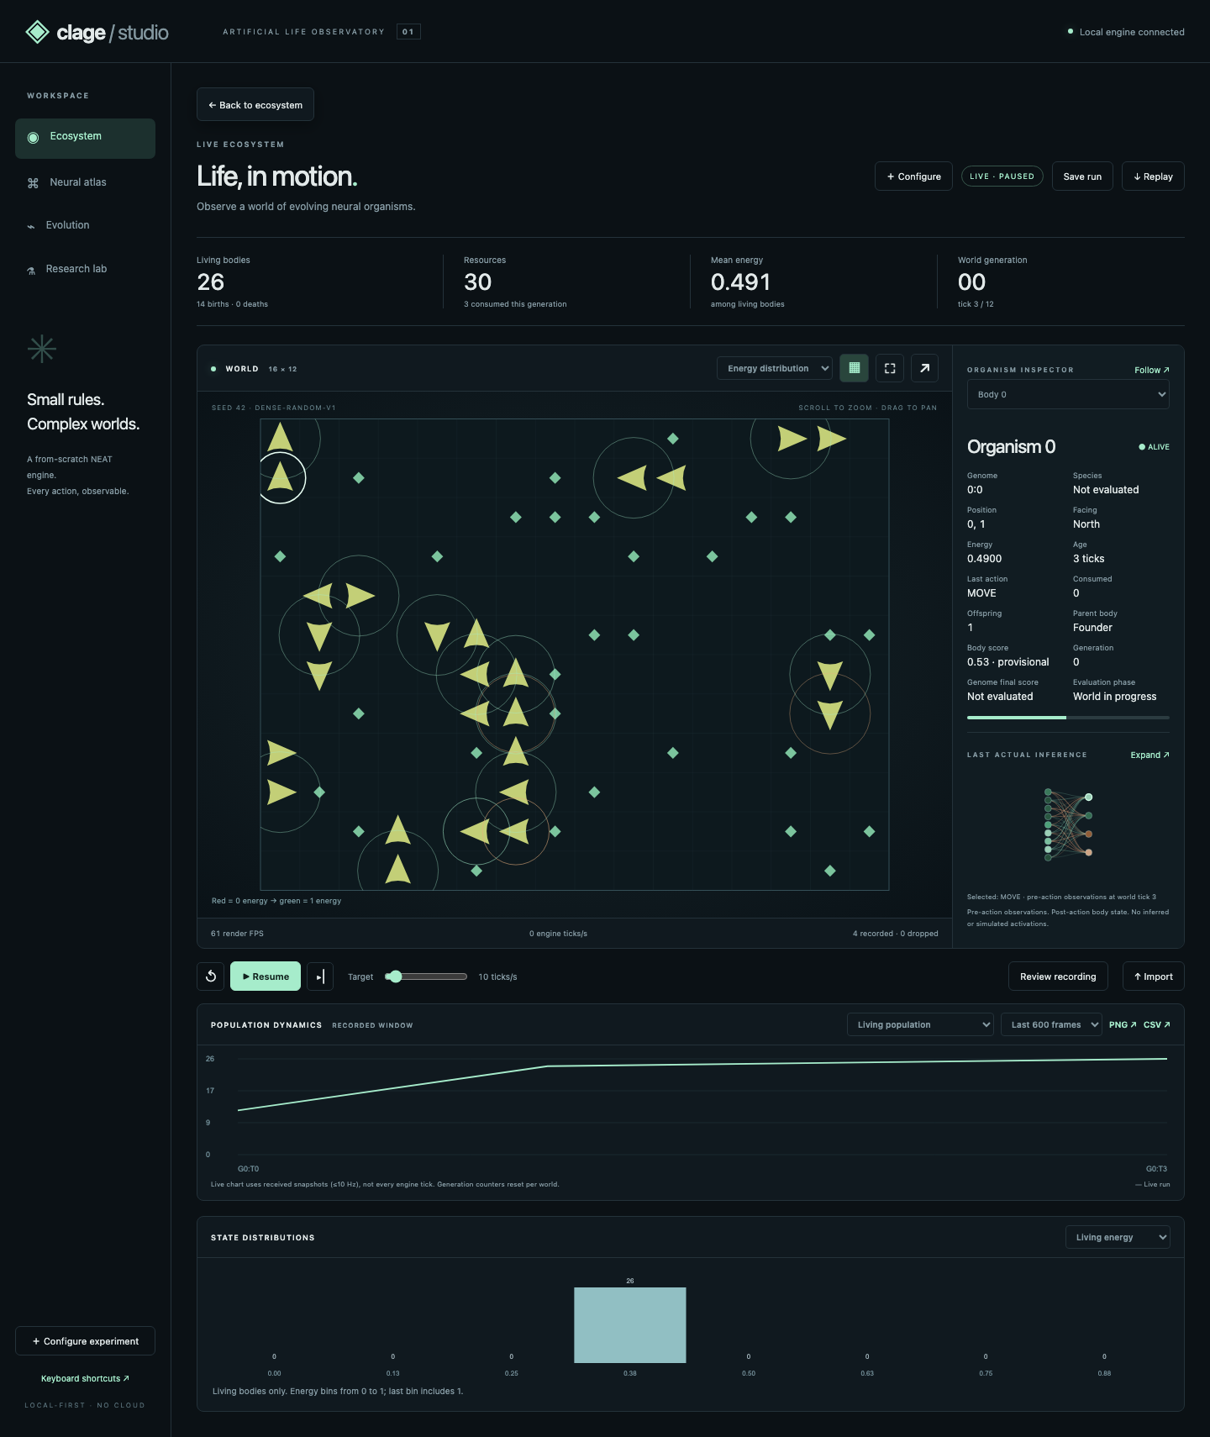Review the recording
1210x1437 pixels.
click(1058, 976)
